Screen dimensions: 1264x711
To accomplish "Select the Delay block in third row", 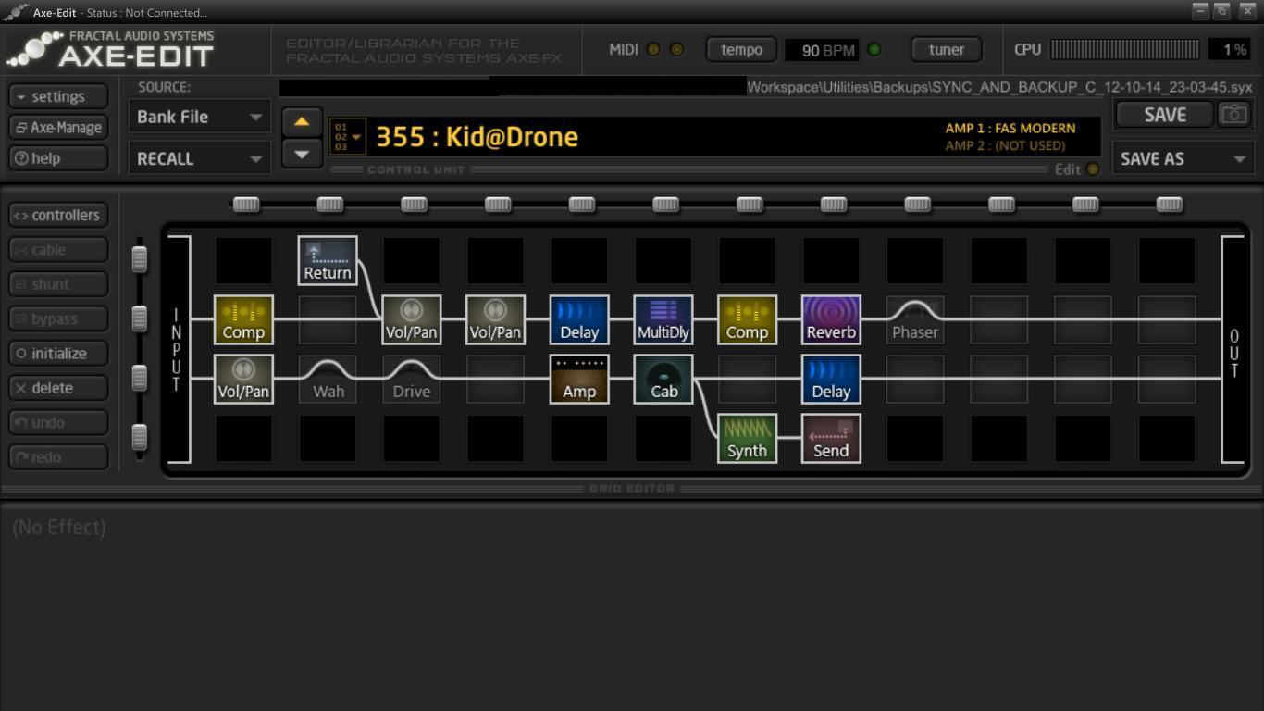I will tap(831, 379).
